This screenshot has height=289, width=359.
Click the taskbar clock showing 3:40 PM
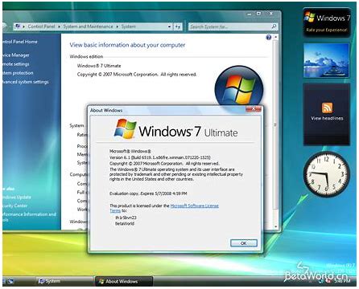(342, 281)
